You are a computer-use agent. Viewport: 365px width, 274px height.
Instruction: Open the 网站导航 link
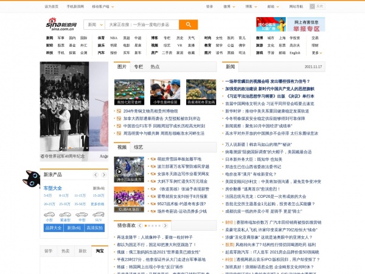[x=296, y=7]
